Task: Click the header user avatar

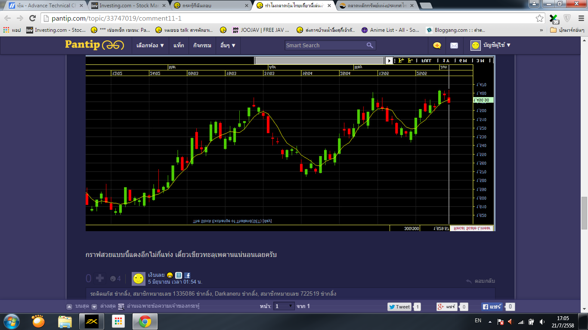Action: point(475,45)
